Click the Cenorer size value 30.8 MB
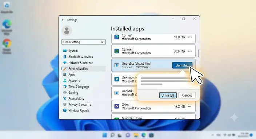The height and width of the screenshot is (139, 256). click(x=179, y=51)
